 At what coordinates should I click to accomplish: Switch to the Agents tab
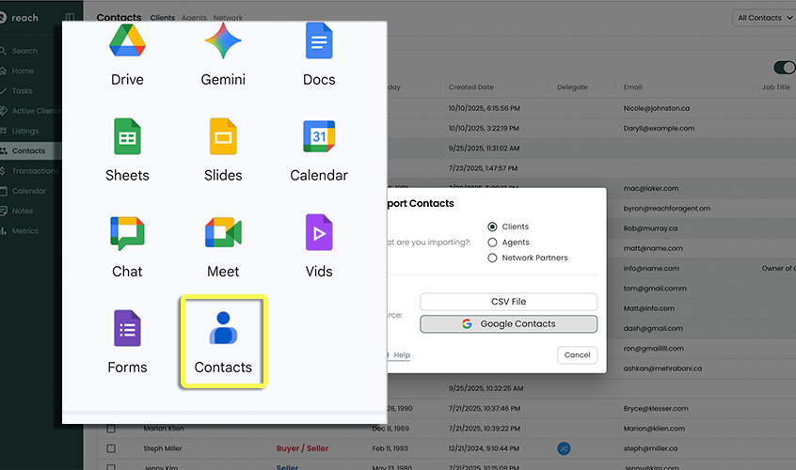point(193,18)
